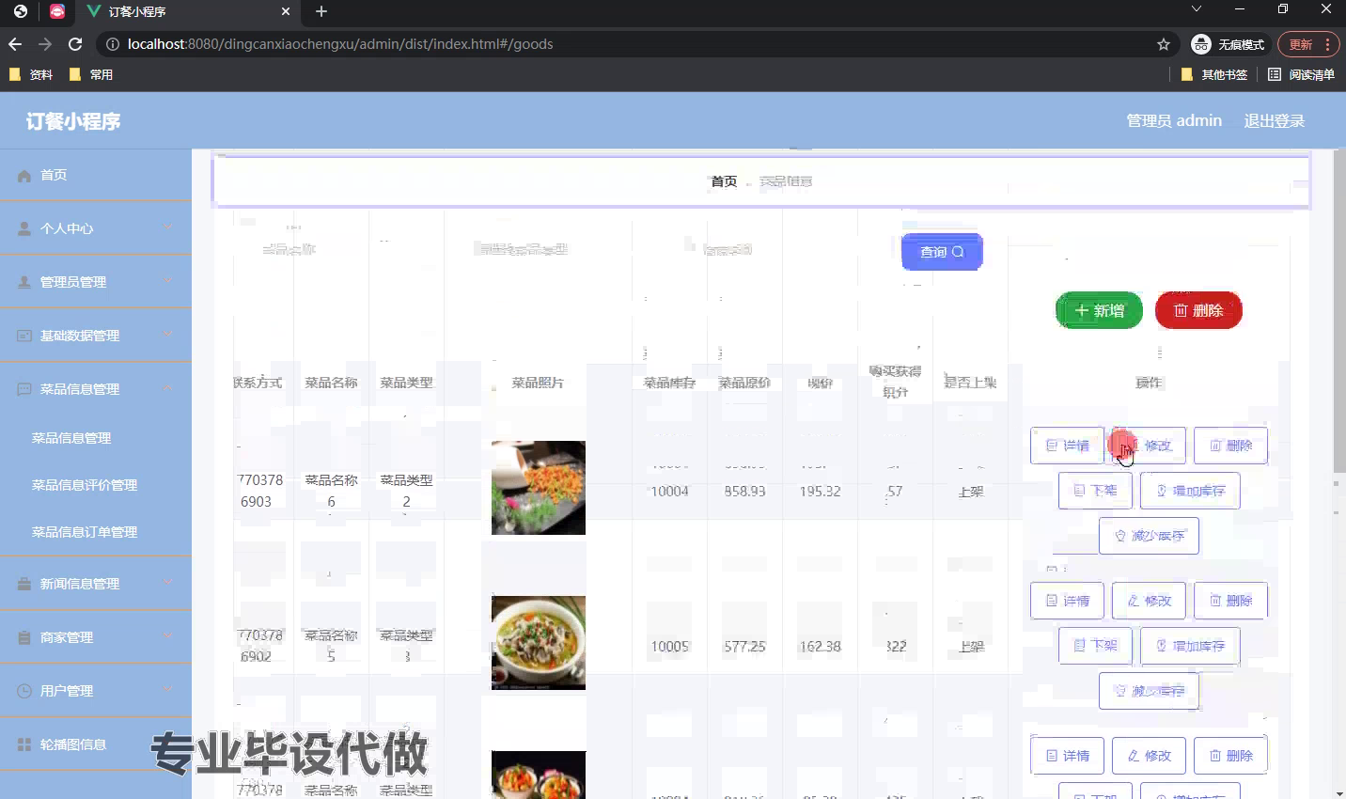This screenshot has height=799, width=1346.
Task: Open the 常用 bookmarks folder
Action: (91, 74)
